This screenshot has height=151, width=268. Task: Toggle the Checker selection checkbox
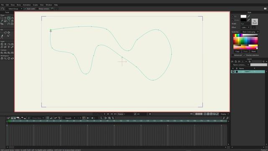click(x=244, y=55)
